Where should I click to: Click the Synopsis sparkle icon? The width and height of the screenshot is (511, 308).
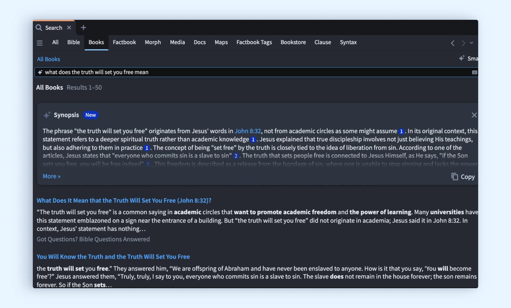(x=47, y=115)
